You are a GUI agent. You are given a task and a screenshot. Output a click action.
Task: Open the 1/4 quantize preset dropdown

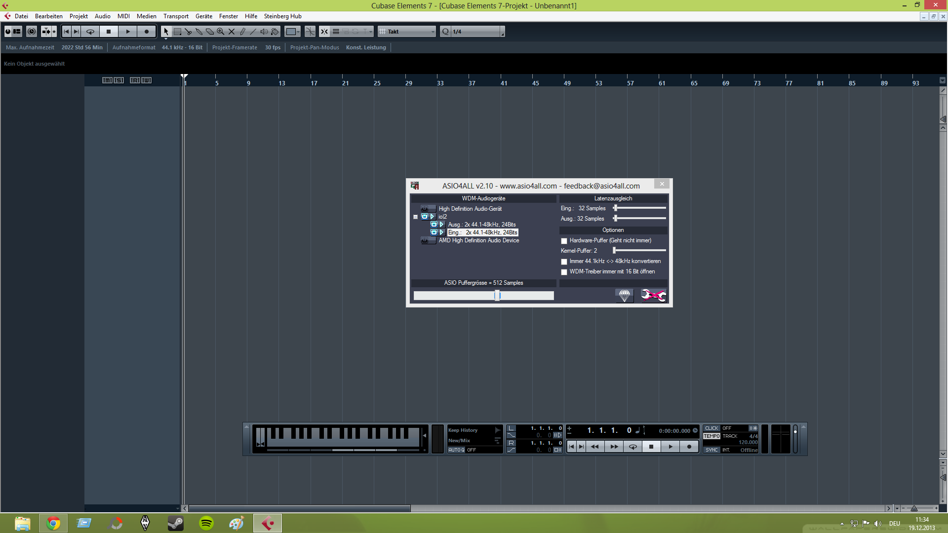click(x=478, y=32)
